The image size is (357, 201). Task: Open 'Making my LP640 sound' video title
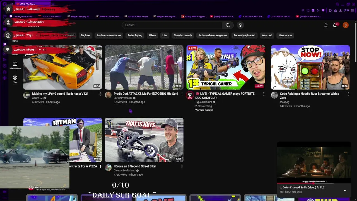(60, 94)
